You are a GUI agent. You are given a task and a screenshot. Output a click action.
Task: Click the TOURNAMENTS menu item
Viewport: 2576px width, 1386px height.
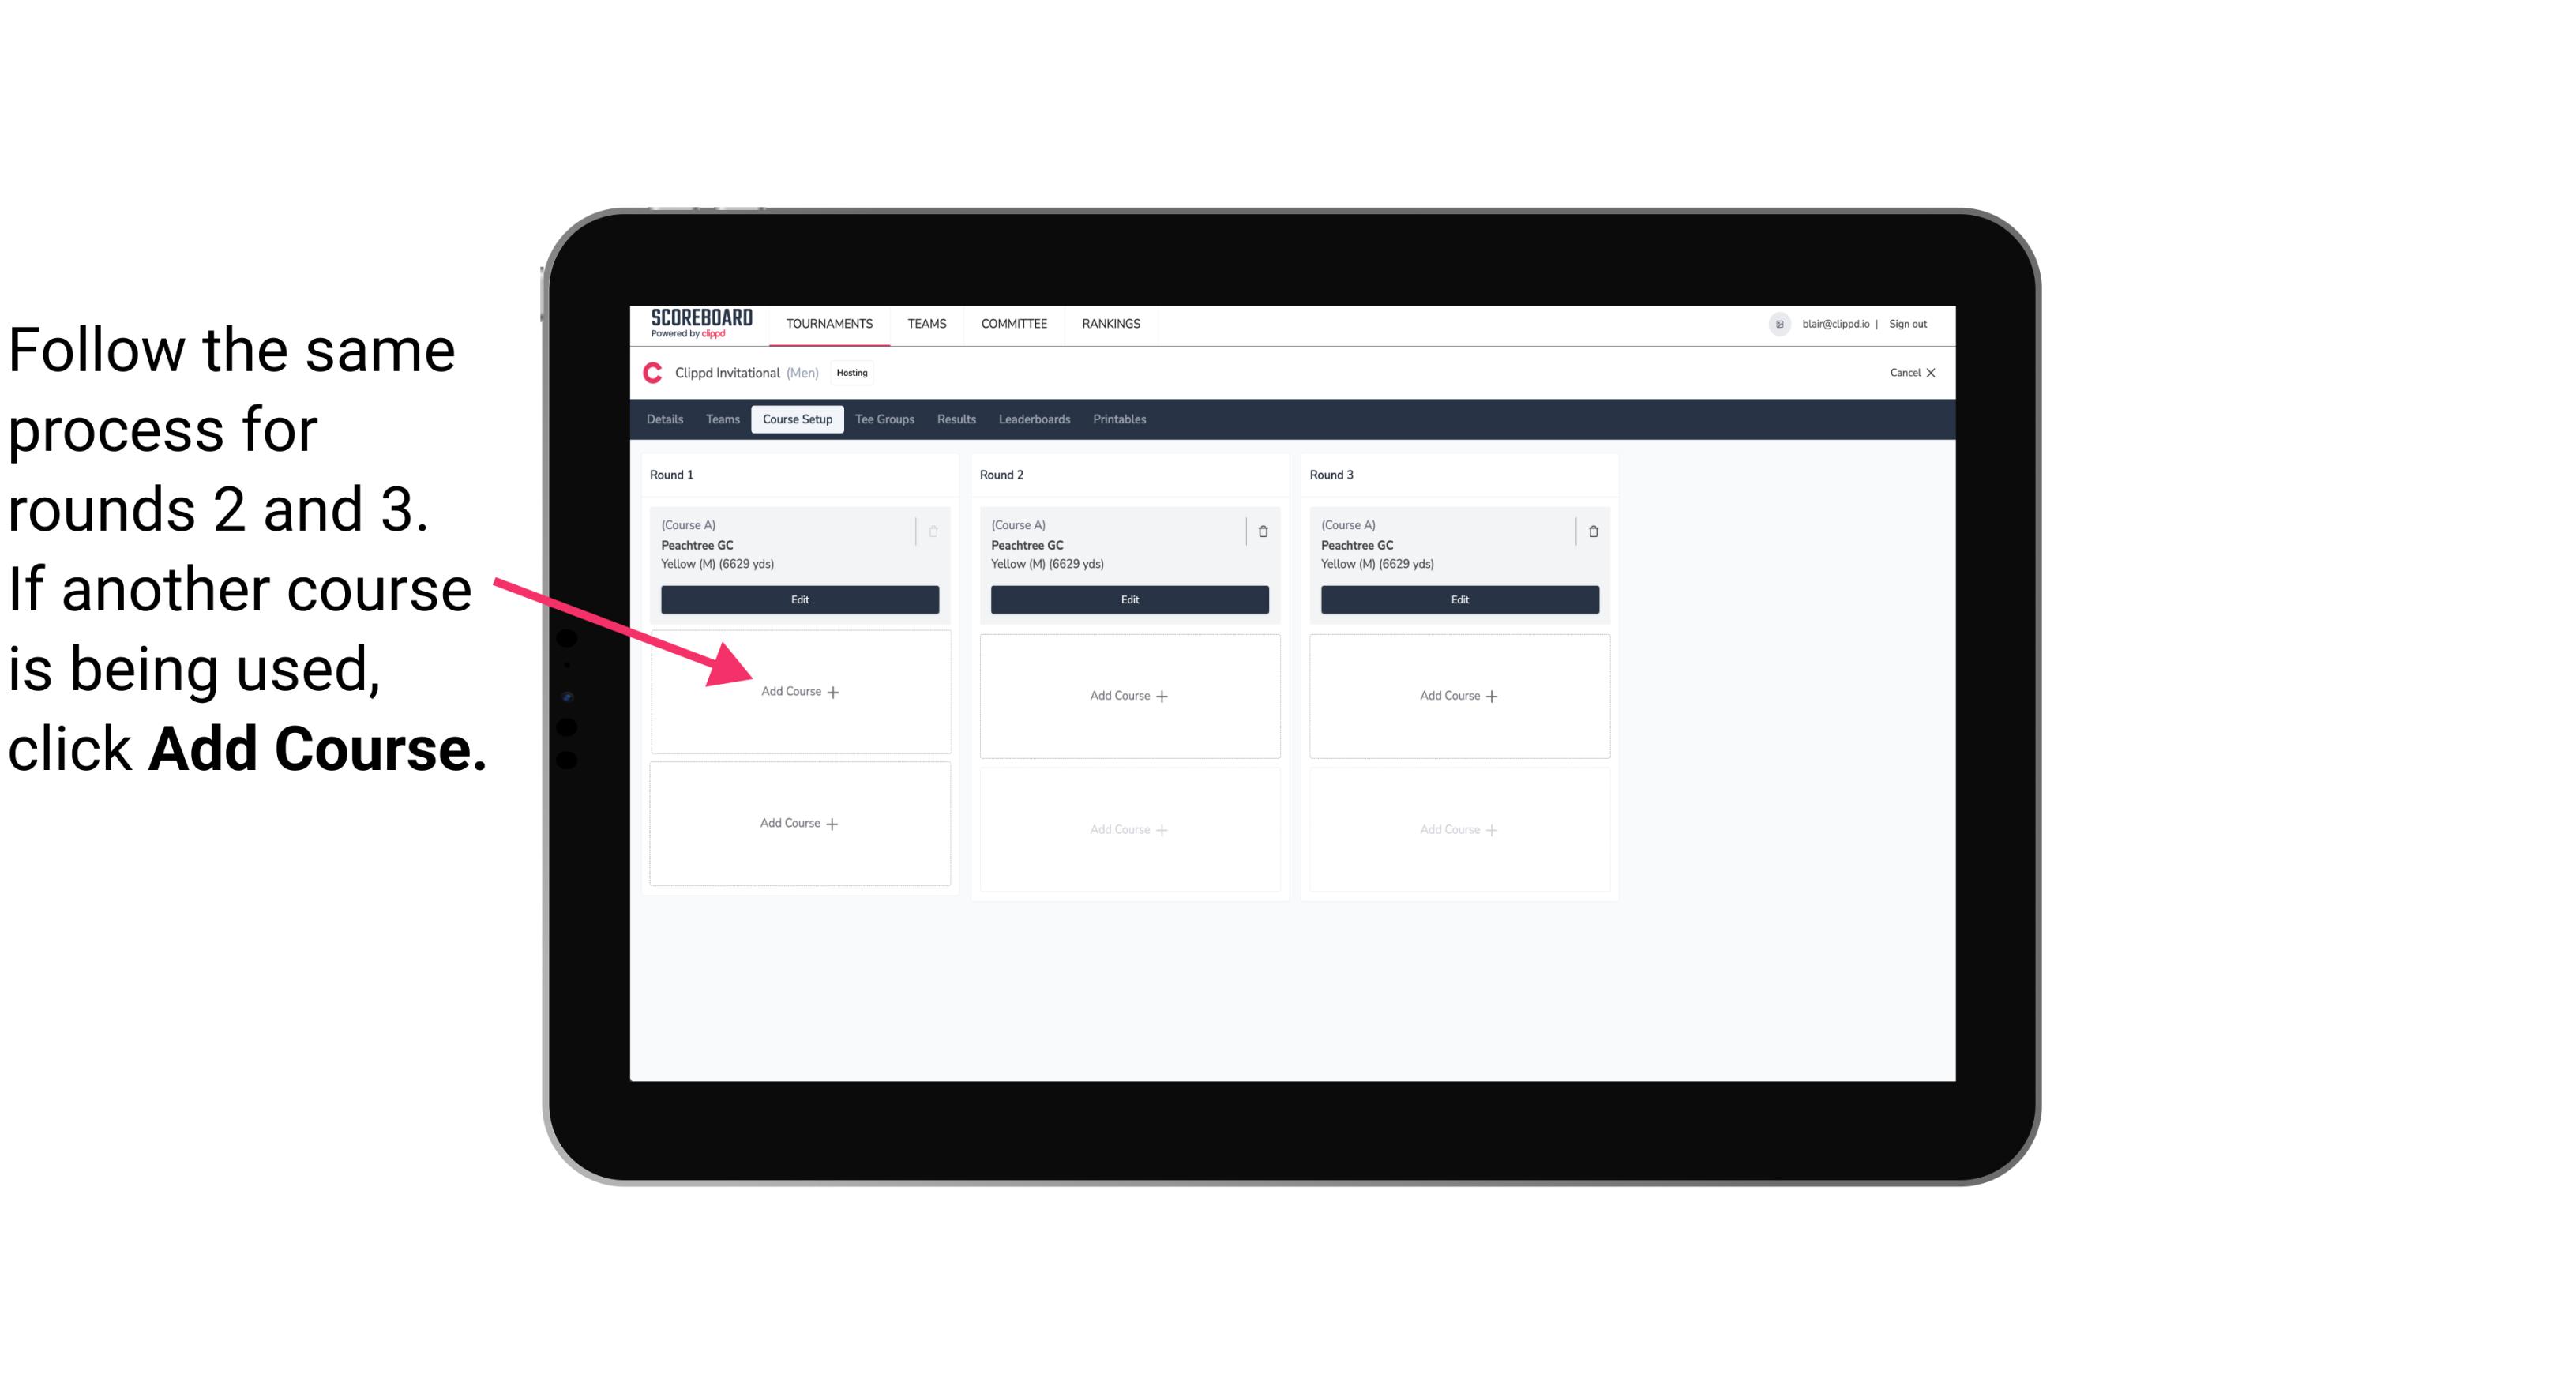pos(831,322)
